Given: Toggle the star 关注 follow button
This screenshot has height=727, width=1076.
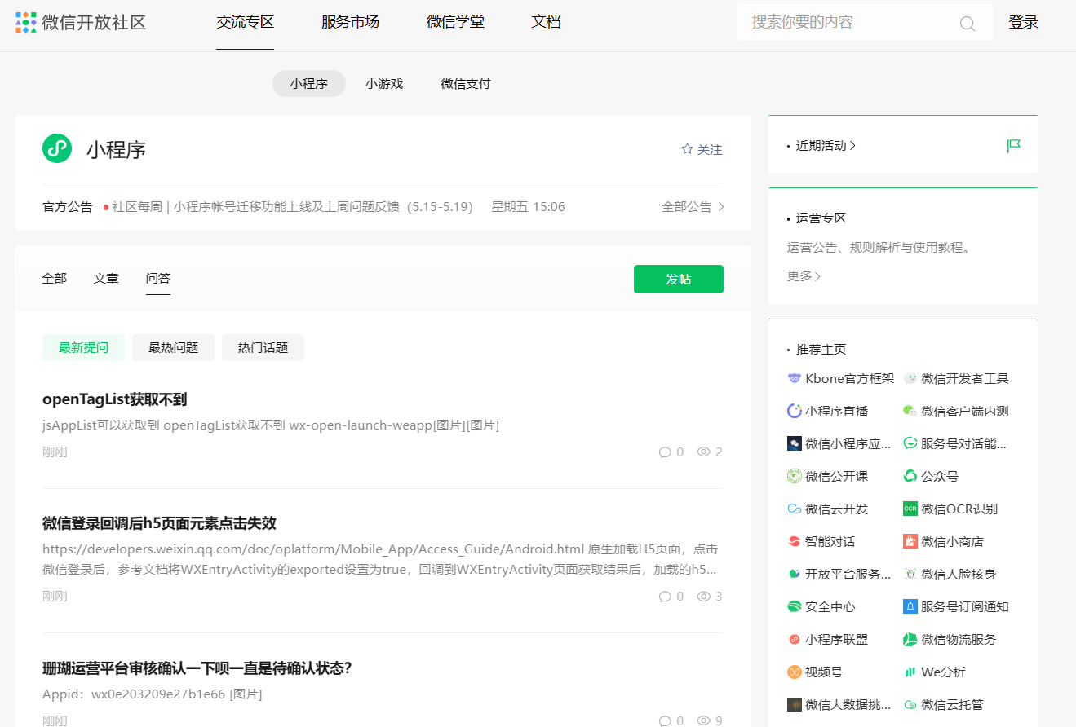Looking at the screenshot, I should click(702, 149).
